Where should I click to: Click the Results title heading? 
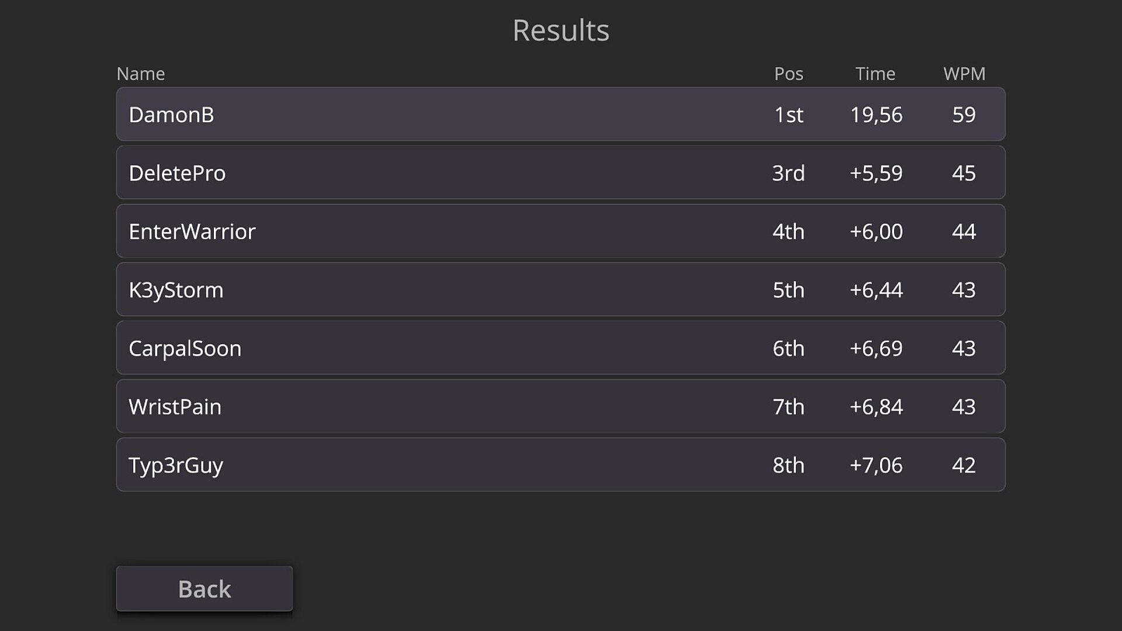tap(561, 30)
